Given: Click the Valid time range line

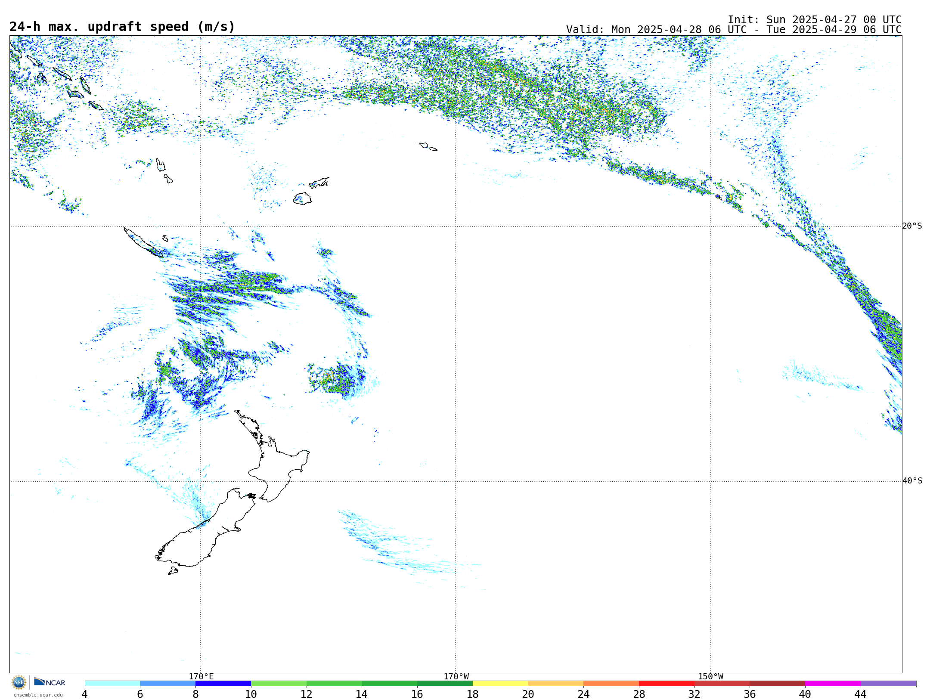Looking at the screenshot, I should [734, 30].
